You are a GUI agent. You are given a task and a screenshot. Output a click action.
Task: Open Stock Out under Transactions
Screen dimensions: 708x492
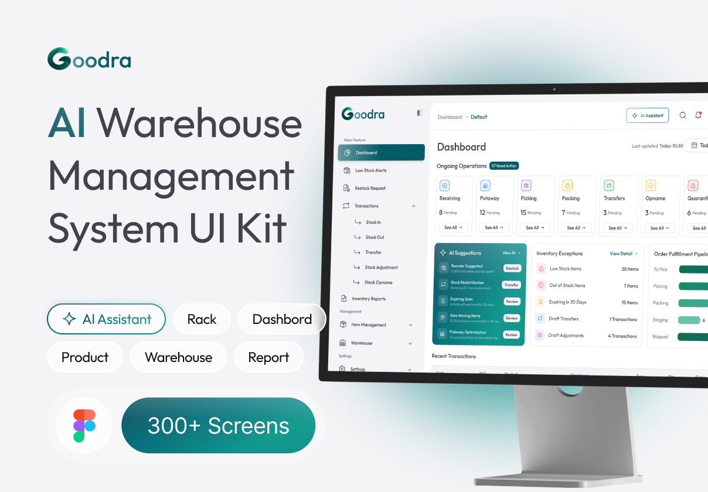click(x=375, y=237)
